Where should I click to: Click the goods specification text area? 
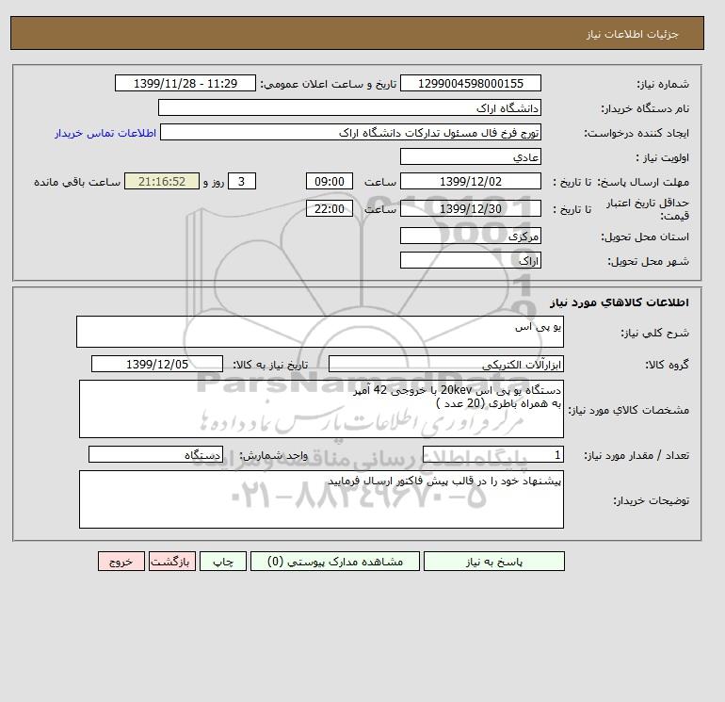pos(321,409)
